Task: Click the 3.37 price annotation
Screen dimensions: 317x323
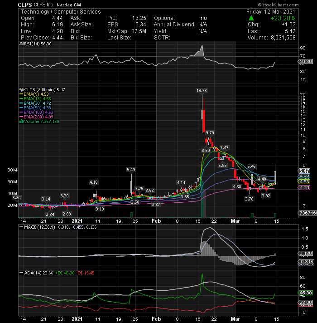Action: coord(156,204)
